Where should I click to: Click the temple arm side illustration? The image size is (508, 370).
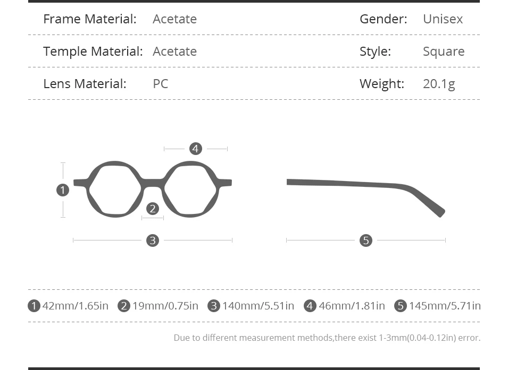(x=366, y=197)
